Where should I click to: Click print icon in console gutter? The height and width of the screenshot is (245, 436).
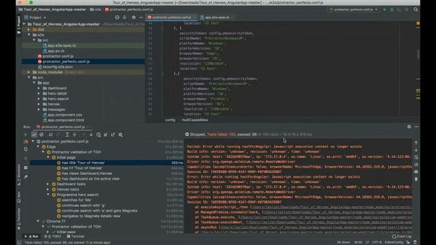[x=416, y=172]
